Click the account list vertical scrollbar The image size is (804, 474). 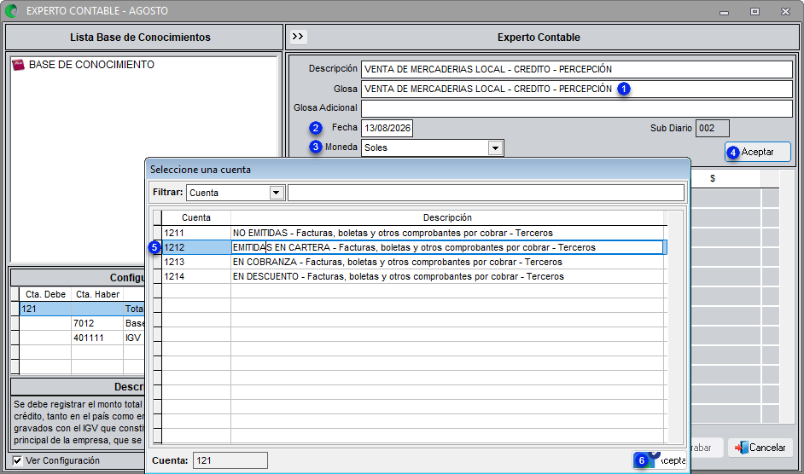675,327
